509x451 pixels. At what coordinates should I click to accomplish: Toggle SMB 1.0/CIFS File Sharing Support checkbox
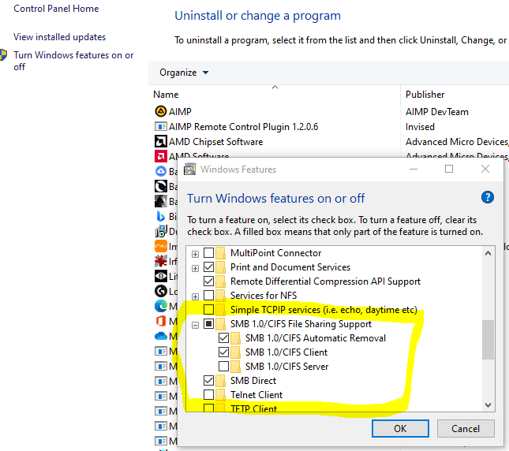[x=208, y=324]
